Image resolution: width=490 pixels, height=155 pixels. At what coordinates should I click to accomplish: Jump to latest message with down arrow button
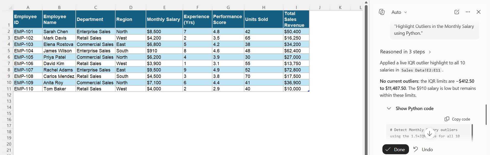tap(429, 133)
